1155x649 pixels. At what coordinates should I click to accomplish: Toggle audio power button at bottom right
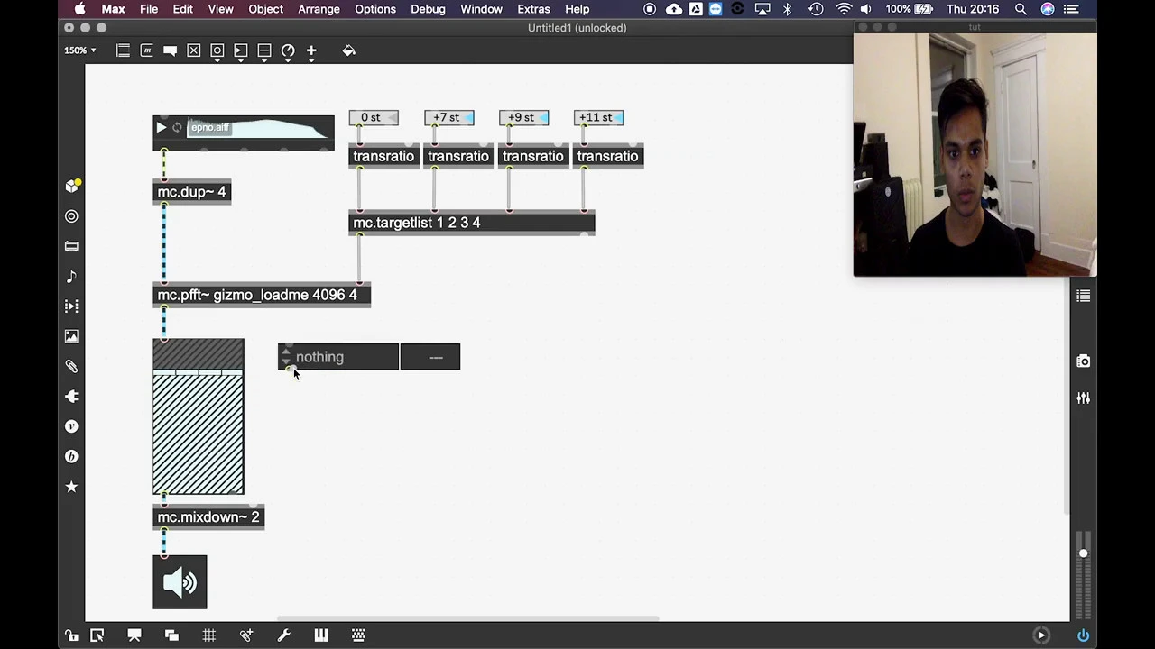pos(1083,635)
